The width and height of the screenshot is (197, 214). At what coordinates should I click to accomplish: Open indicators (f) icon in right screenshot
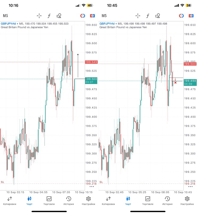click(148, 16)
